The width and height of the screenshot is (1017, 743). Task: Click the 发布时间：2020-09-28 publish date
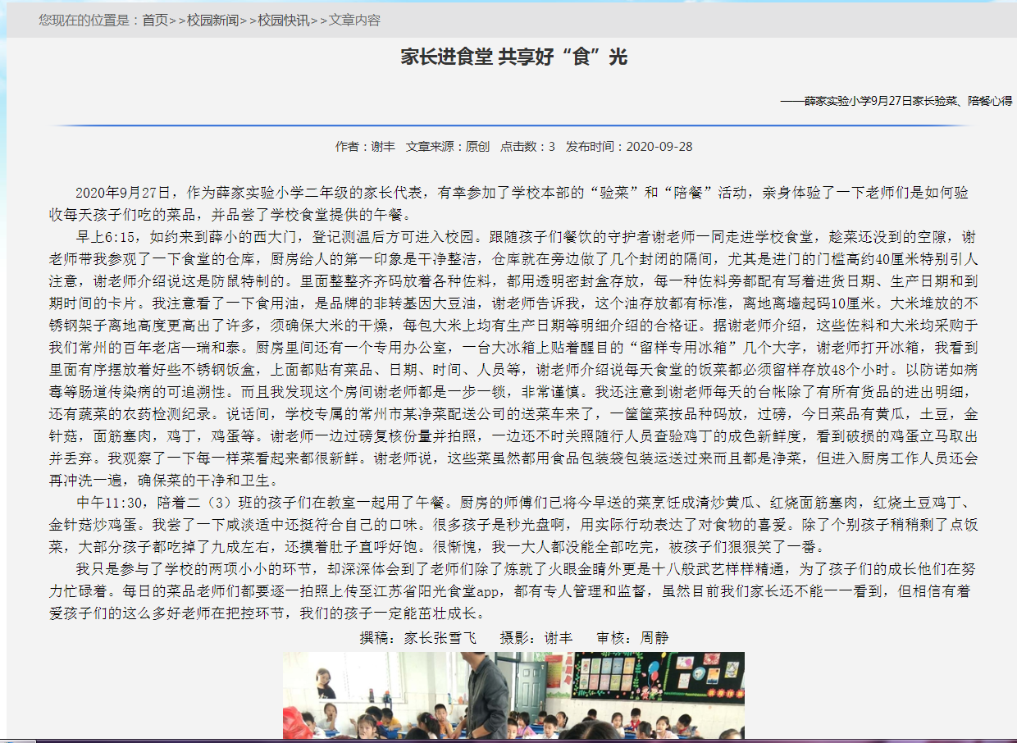[x=629, y=147]
